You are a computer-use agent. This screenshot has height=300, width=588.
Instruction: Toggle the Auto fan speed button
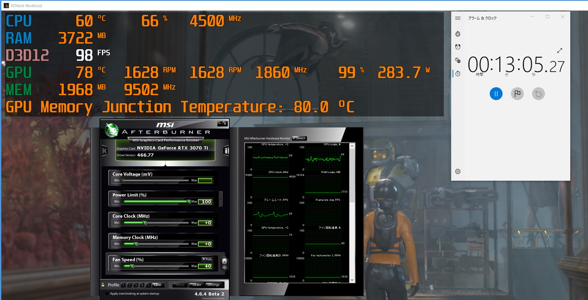pyautogui.click(x=207, y=259)
